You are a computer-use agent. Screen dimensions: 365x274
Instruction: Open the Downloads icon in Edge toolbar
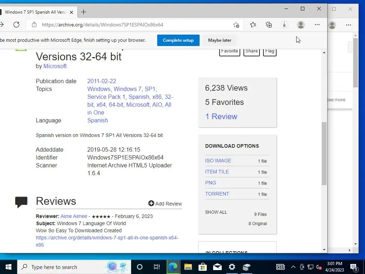pos(284,25)
